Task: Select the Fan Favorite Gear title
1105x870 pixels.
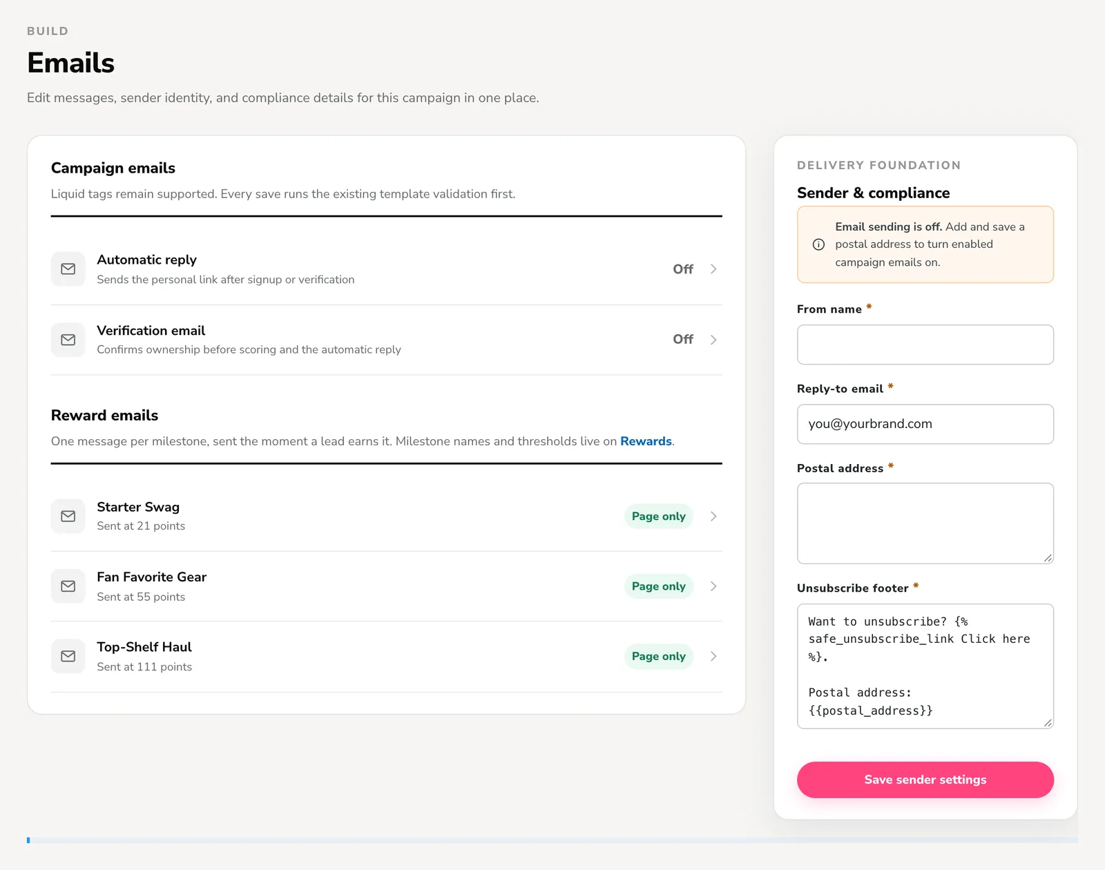Action: tap(151, 577)
